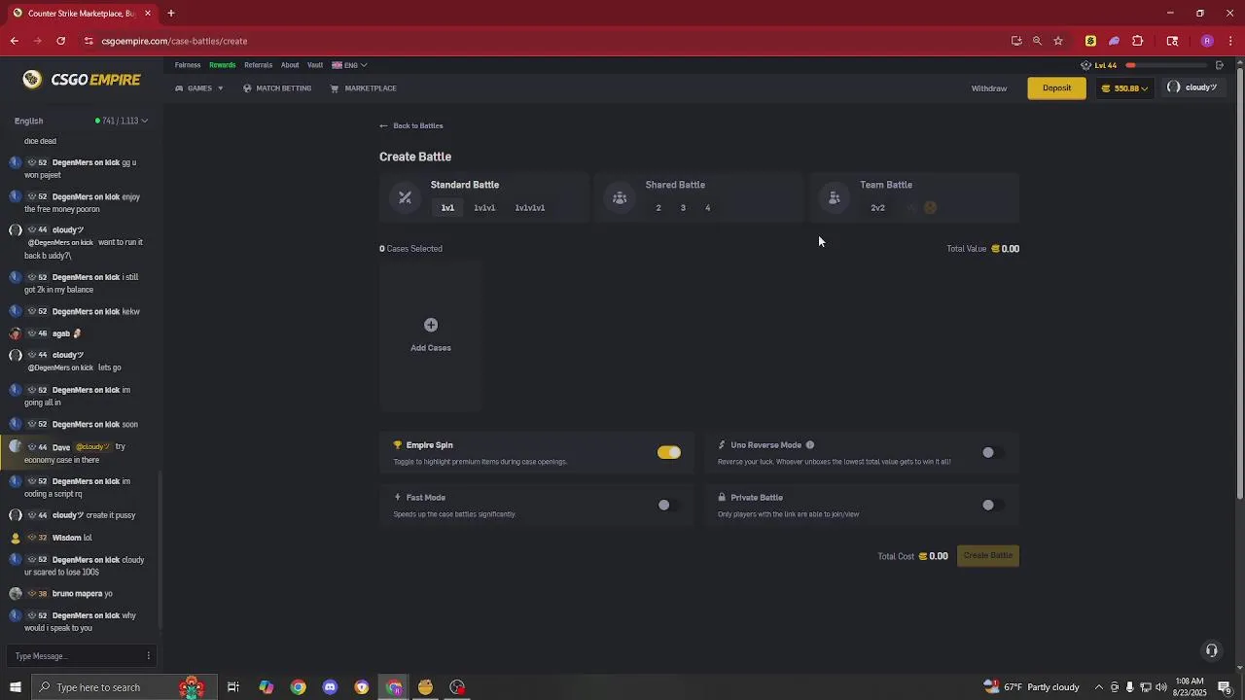
Task: Select the 1v1v1v1 battle option
Action: 530,208
